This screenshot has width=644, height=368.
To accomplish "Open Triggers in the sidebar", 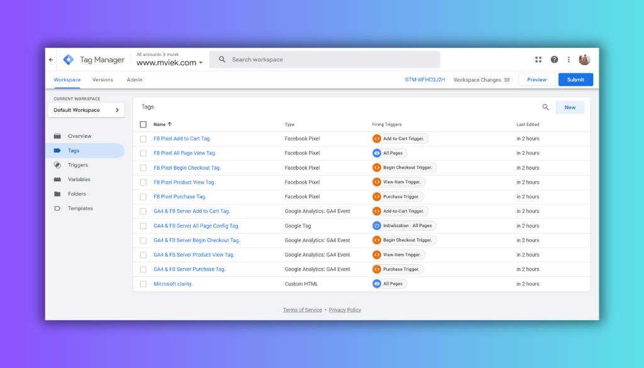I will coord(78,165).
